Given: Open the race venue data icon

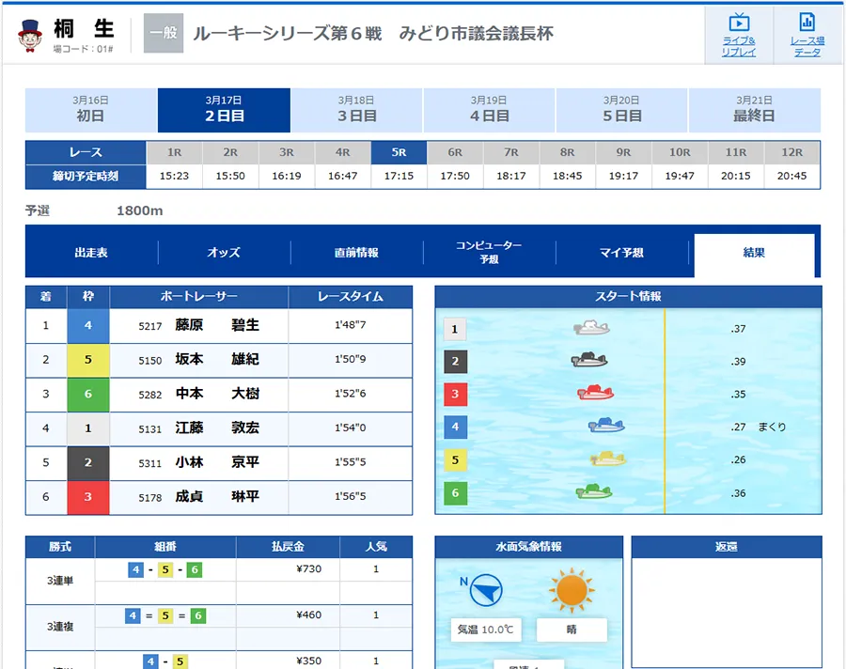Looking at the screenshot, I should (807, 35).
